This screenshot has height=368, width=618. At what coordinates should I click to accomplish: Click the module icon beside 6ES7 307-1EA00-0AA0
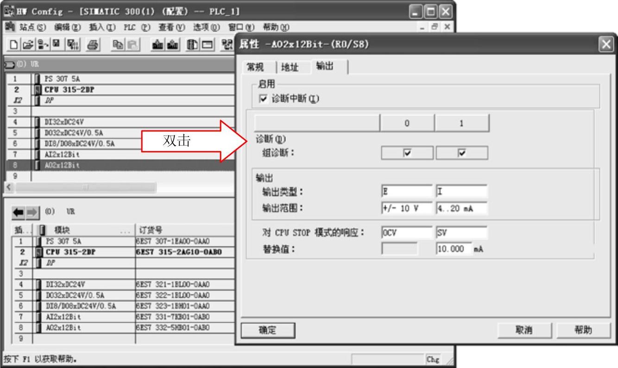[38, 241]
